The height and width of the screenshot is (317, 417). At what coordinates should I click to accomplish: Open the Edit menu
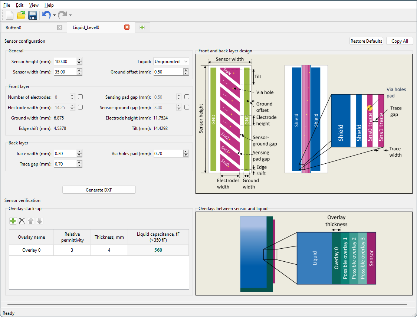coord(20,5)
